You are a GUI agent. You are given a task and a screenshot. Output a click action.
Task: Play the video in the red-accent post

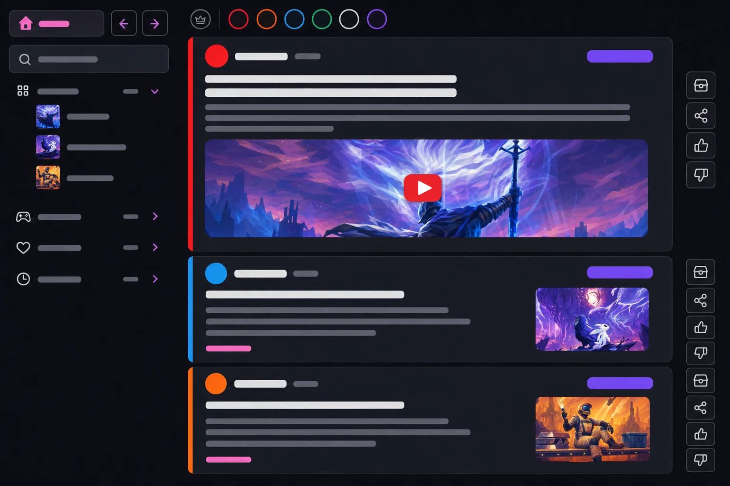[423, 188]
